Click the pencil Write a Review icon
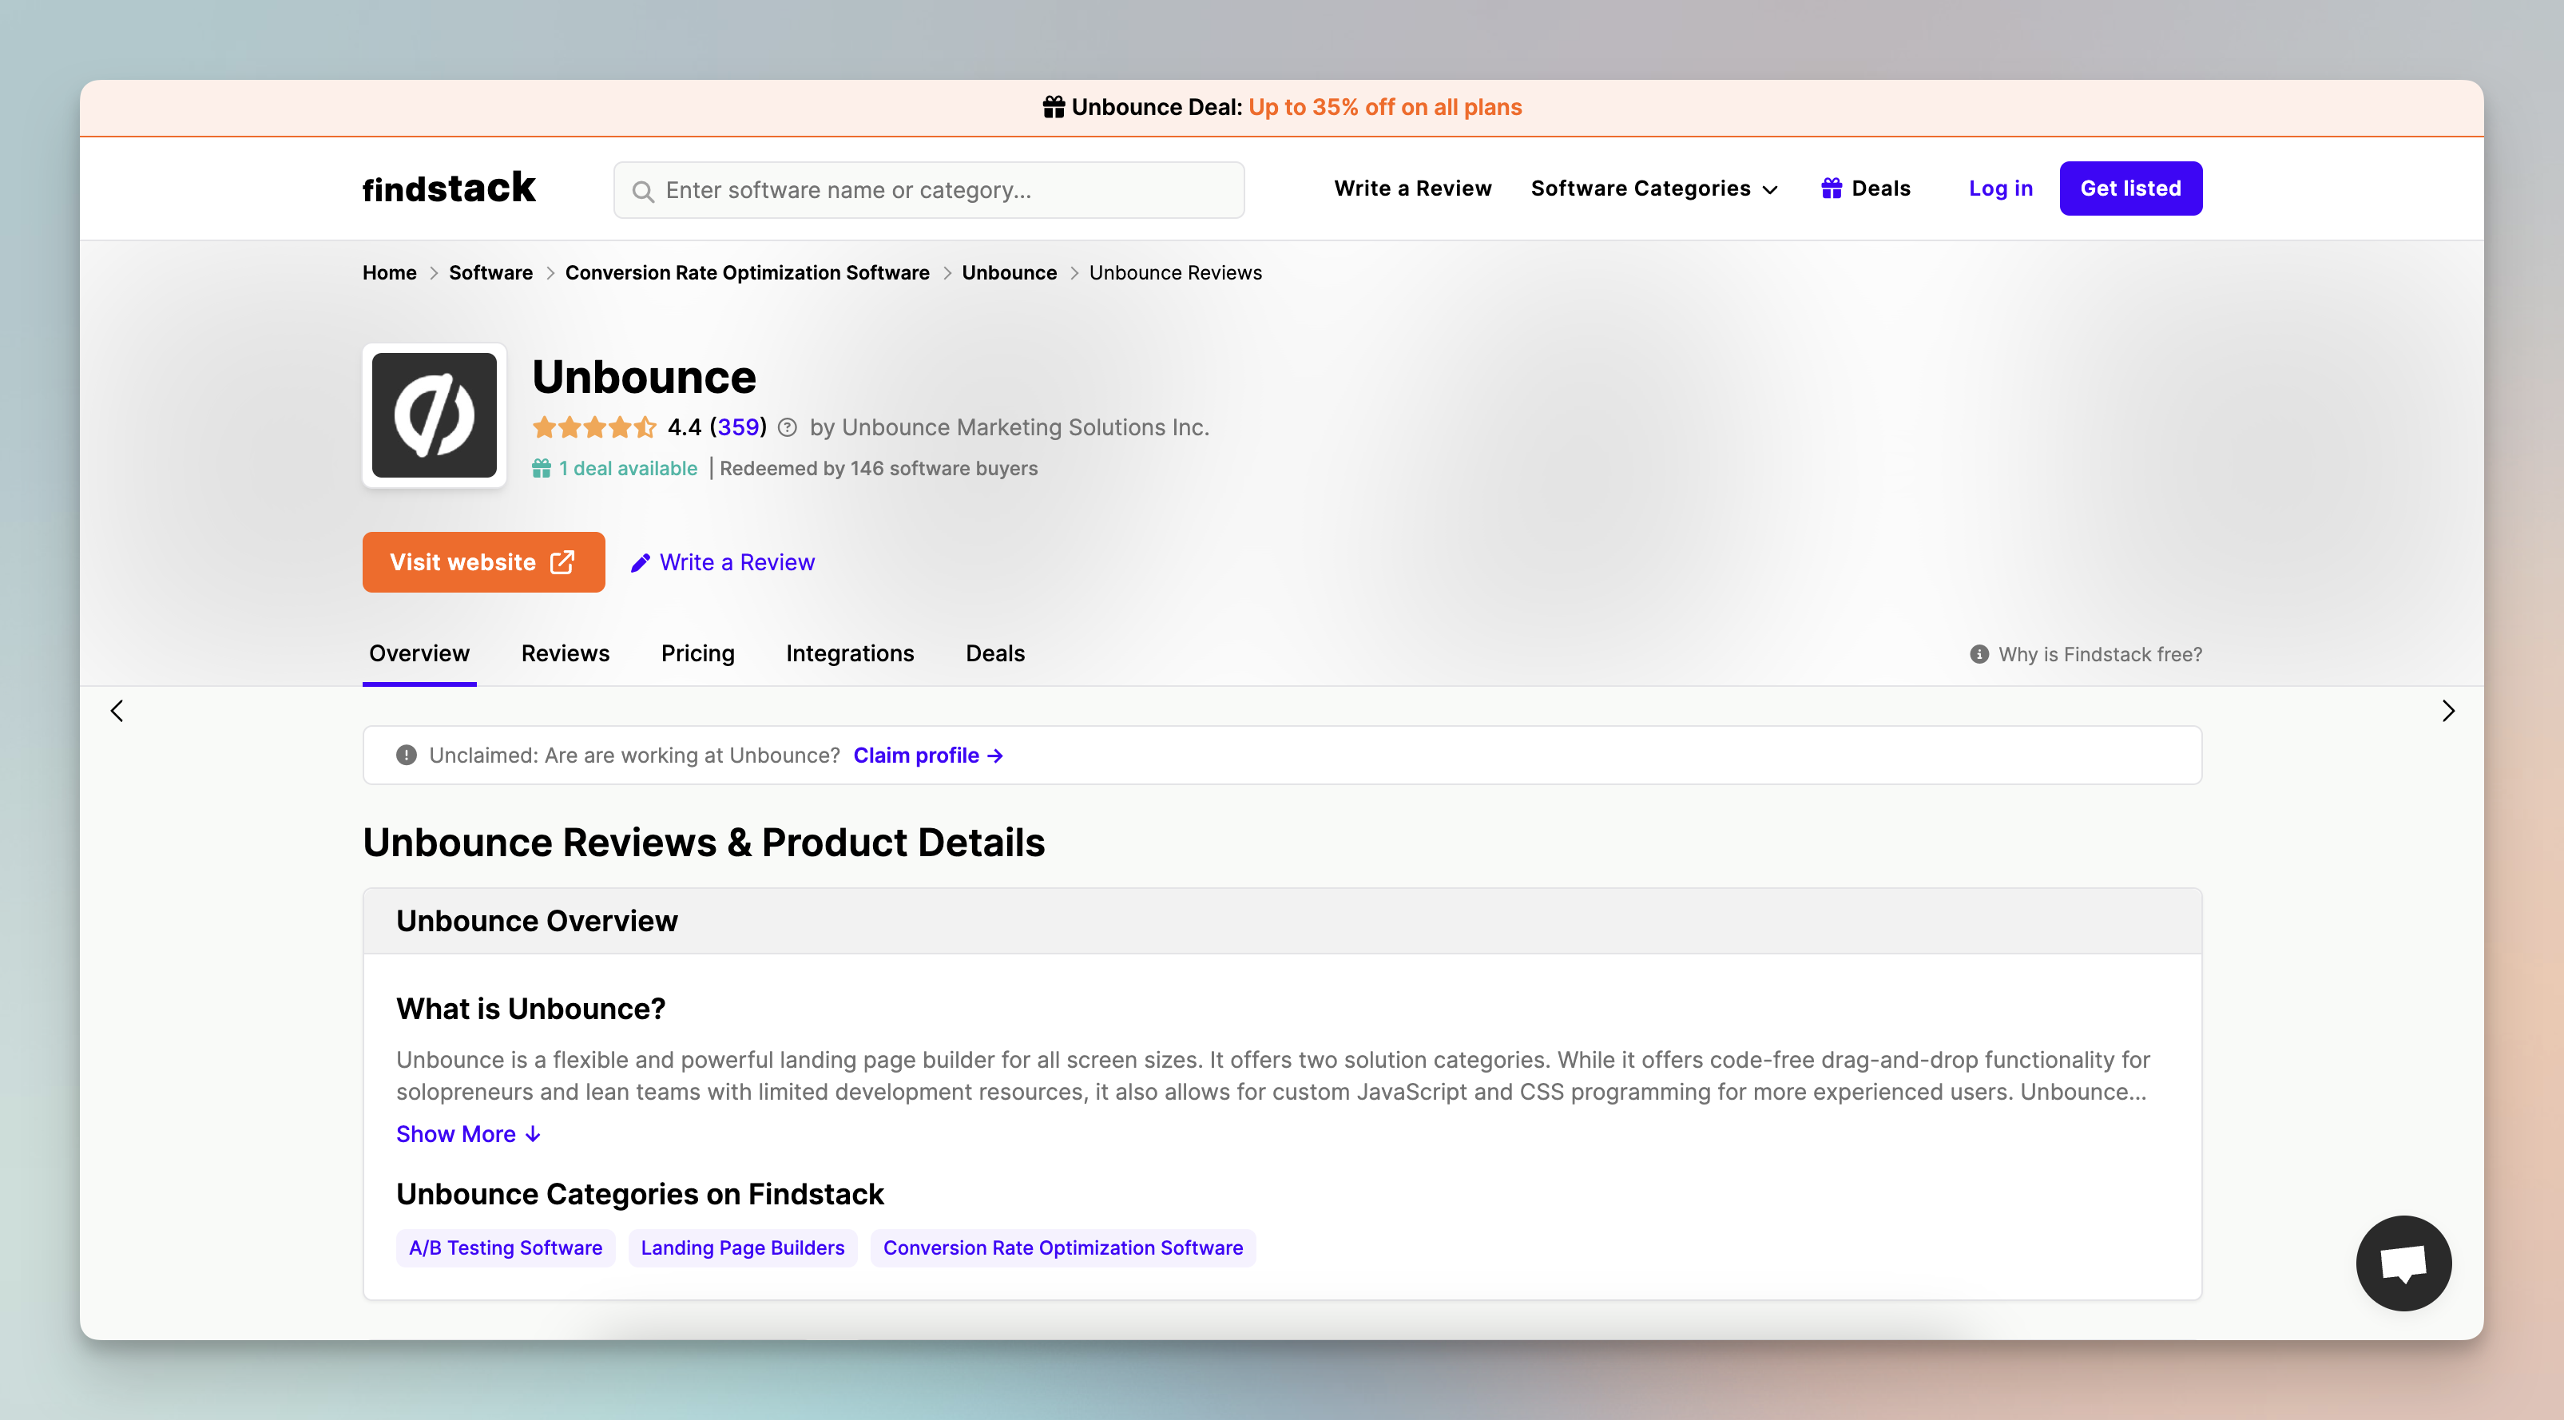Screen dimensions: 2564x1420 coord(640,563)
